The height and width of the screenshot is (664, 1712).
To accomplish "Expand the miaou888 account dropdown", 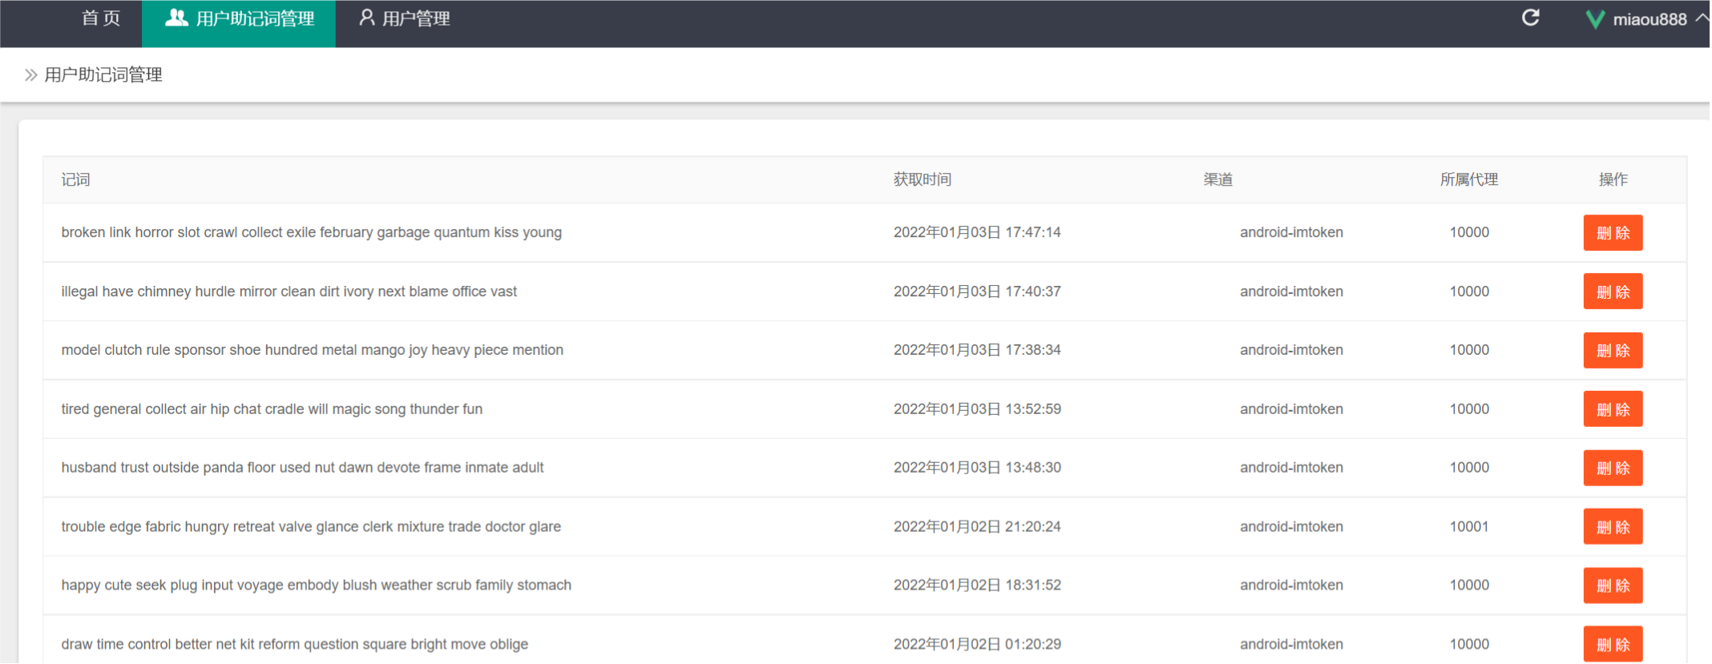I will [x=1702, y=18].
